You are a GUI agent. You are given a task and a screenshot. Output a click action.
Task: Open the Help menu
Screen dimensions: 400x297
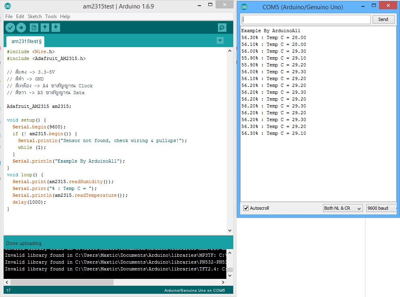(65, 16)
